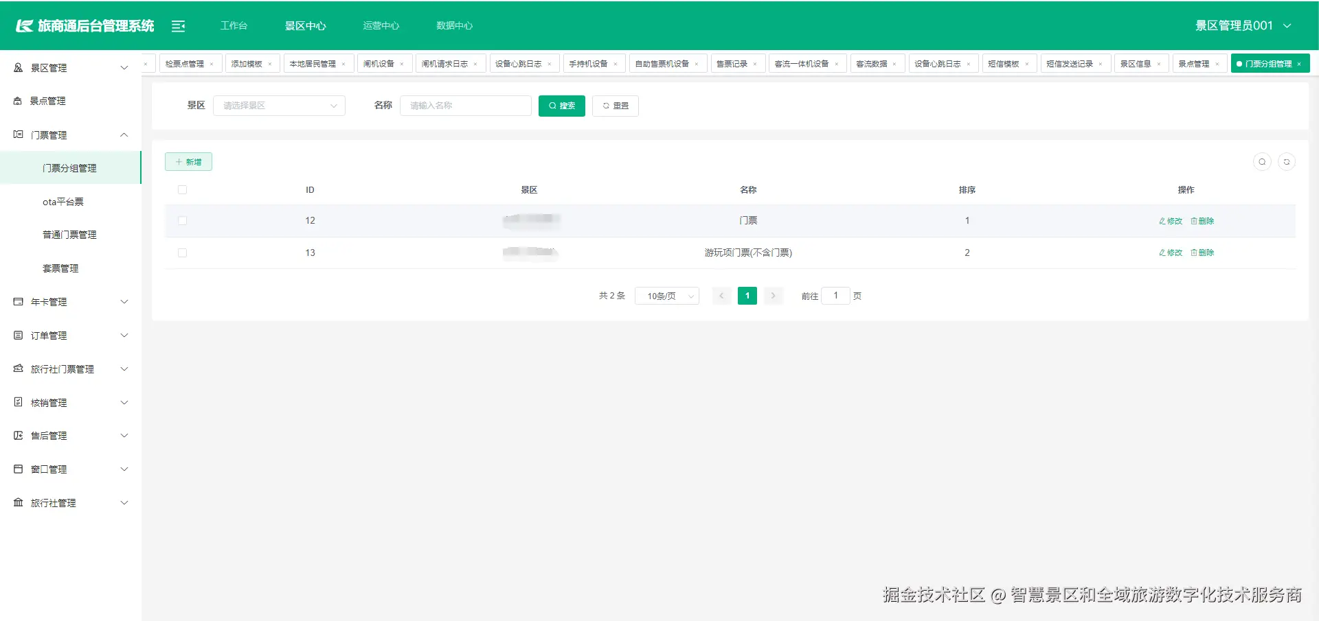
Task: Check the checkbox for row ID 12
Action: click(182, 220)
